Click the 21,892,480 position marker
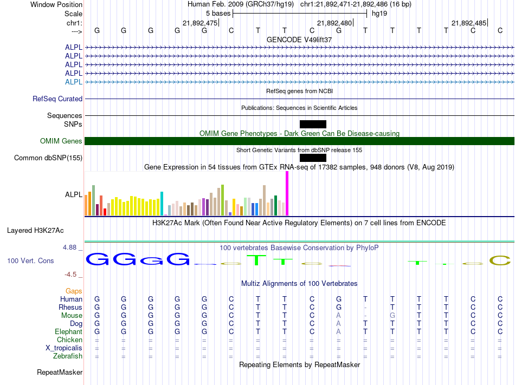 coord(334,23)
